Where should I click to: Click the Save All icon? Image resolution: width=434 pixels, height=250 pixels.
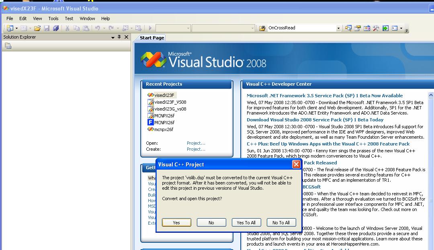pos(55,28)
